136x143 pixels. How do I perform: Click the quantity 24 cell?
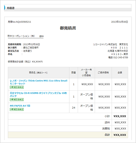point(74,108)
